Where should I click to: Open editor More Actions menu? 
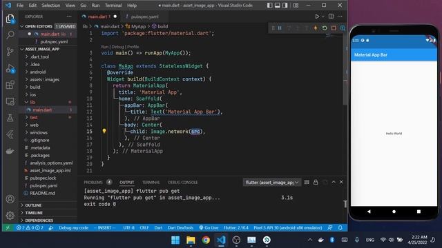pos(340,17)
